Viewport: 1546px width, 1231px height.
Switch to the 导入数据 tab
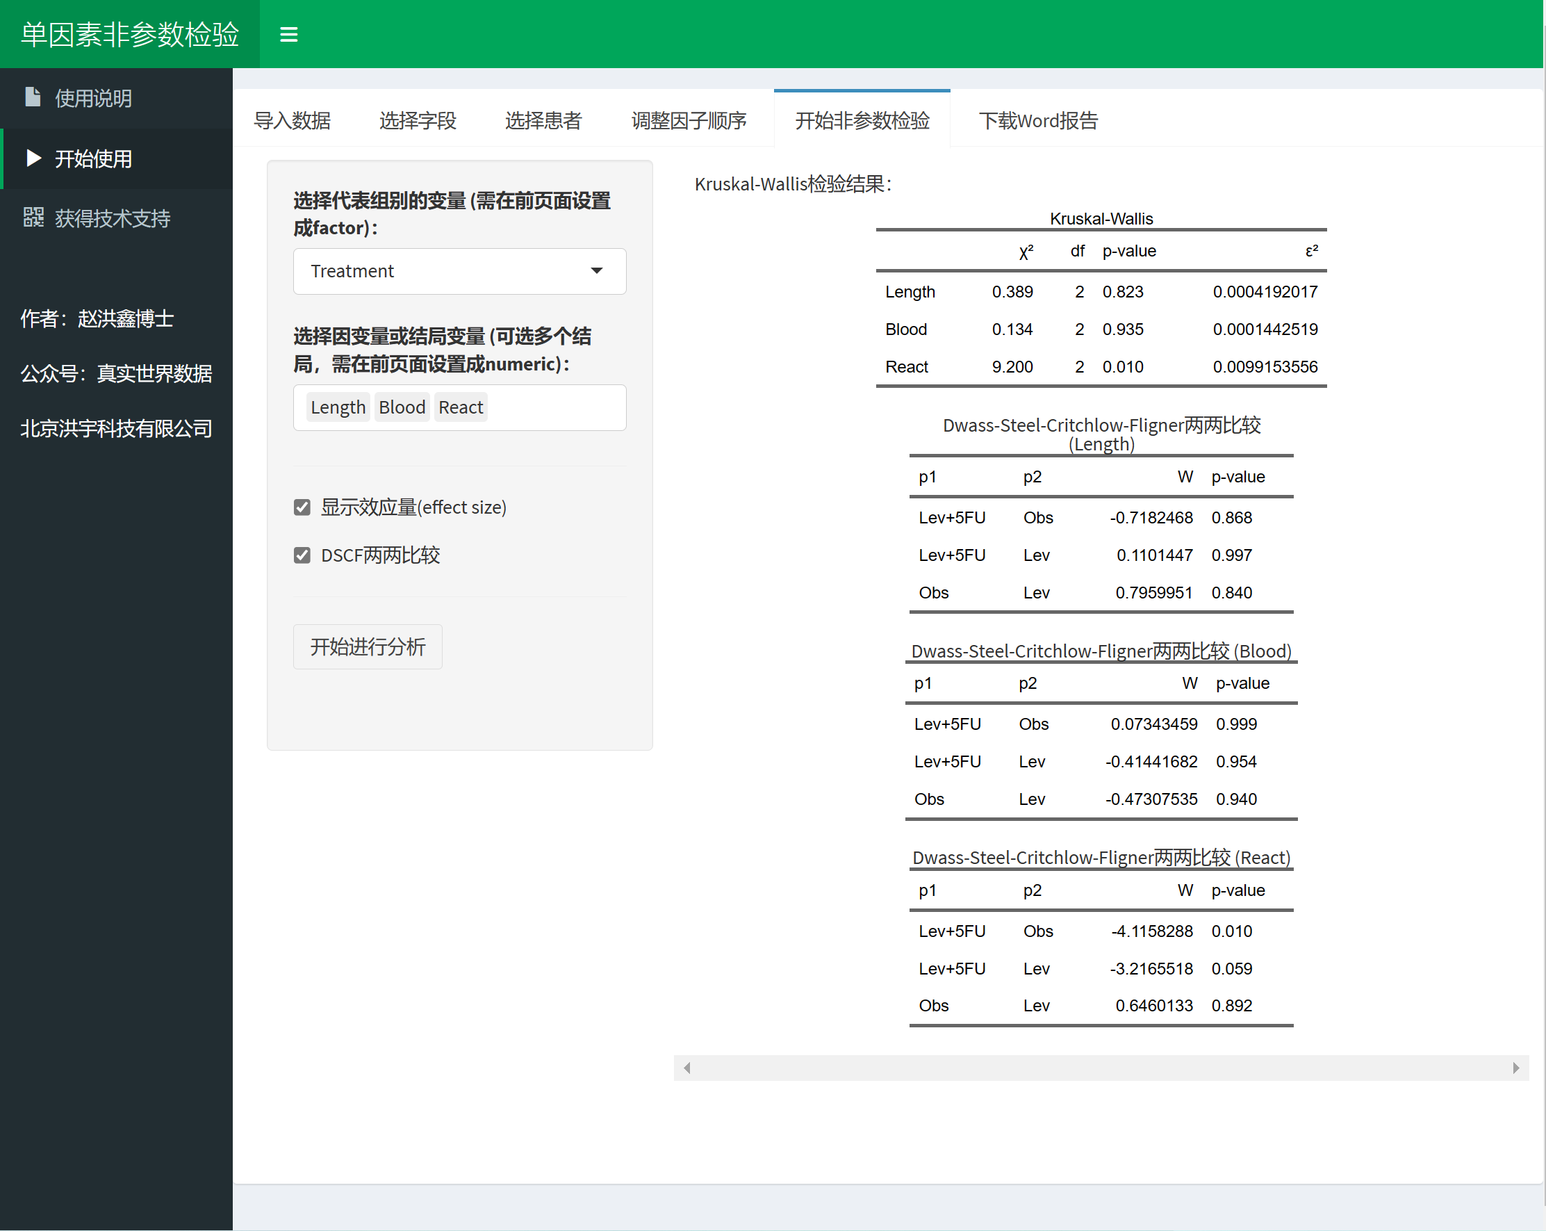pos(292,120)
